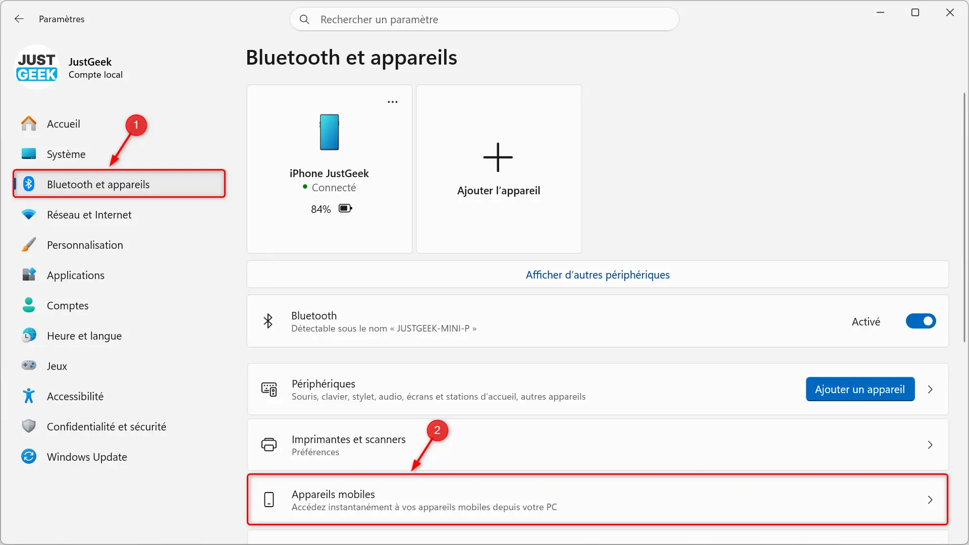Expand Imprimantes et scanners chevron
The width and height of the screenshot is (969, 545).
tap(930, 445)
